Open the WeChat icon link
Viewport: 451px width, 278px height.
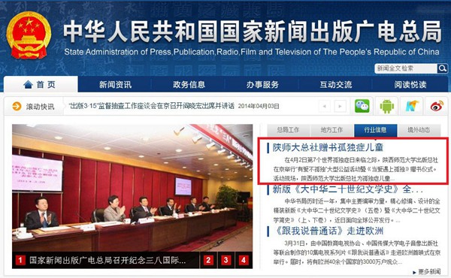click(362, 107)
